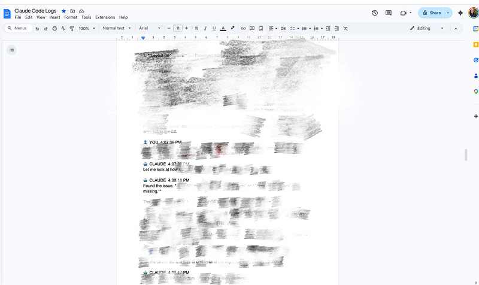
Task: Show the document outline
Action: [x=11, y=50]
